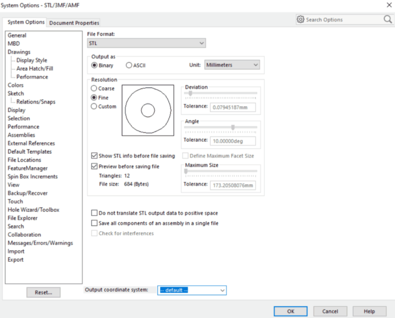Open the File Locations settings page

(24, 160)
